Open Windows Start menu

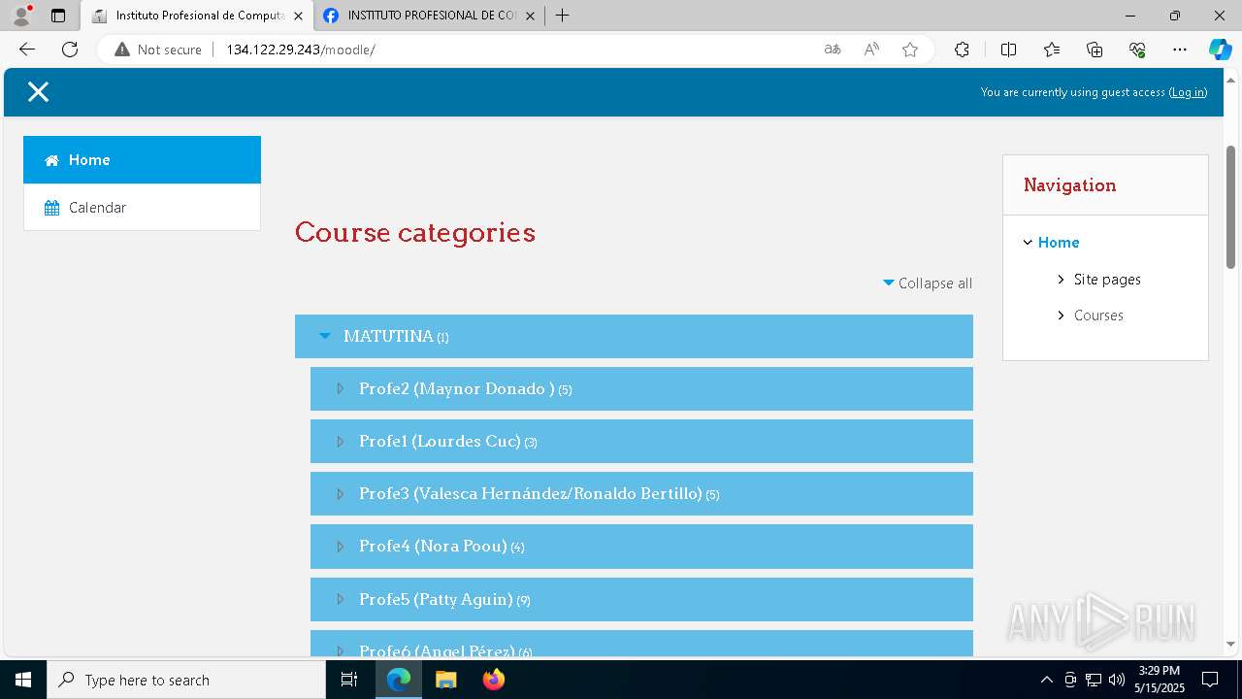23,680
